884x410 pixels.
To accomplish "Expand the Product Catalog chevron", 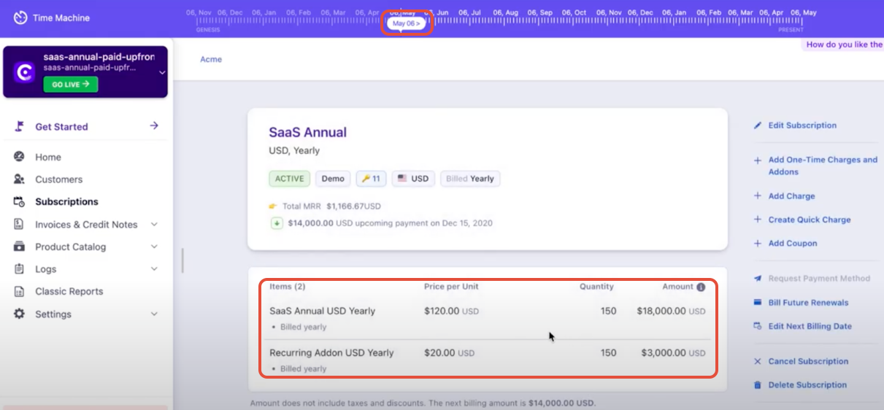I will tap(154, 247).
